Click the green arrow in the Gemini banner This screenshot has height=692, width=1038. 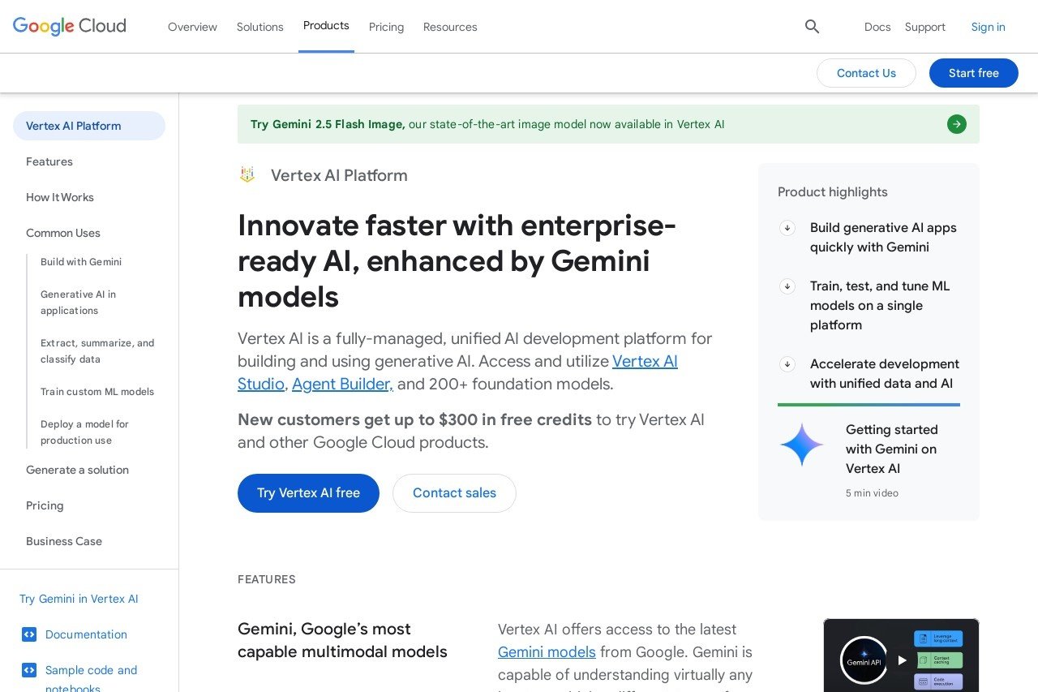(957, 124)
